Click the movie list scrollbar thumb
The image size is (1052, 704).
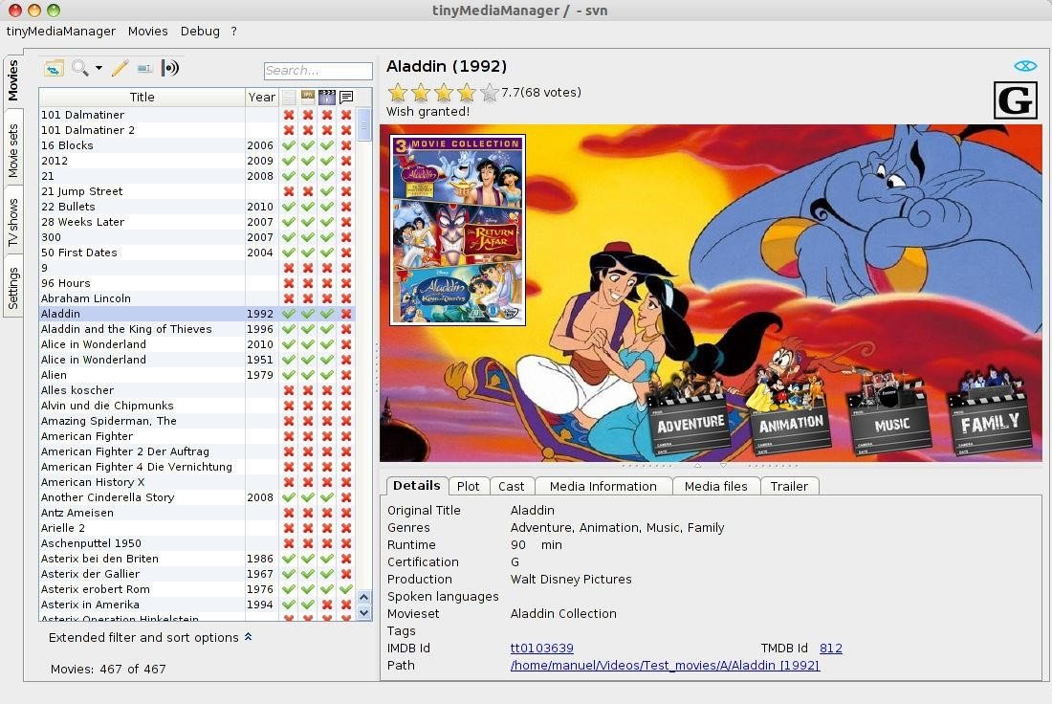[x=364, y=124]
